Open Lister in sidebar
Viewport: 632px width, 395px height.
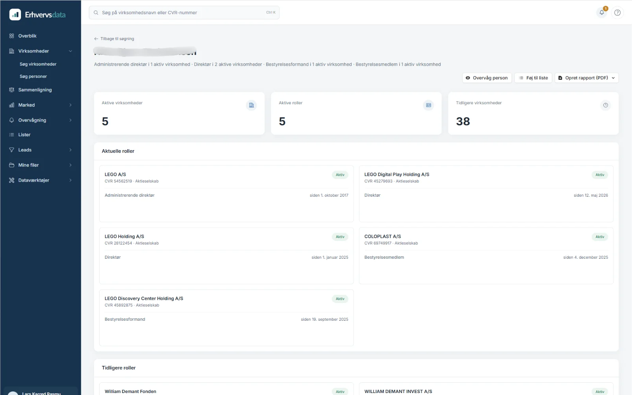click(24, 135)
